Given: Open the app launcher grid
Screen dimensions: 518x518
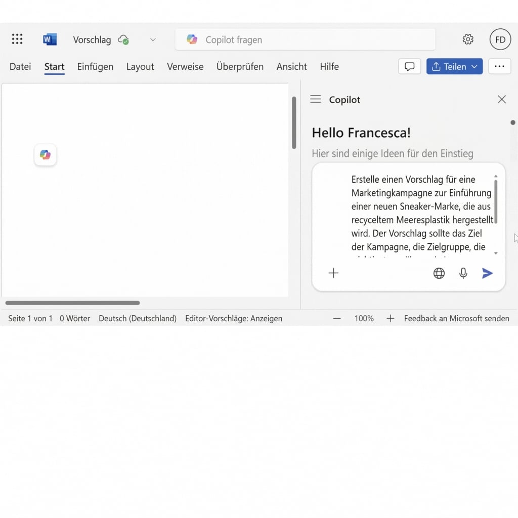Looking at the screenshot, I should click(x=17, y=39).
